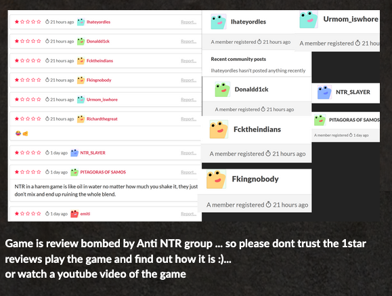The image size is (392, 296).
Task: Click large Ihateyordles profile avatar
Action: click(219, 22)
